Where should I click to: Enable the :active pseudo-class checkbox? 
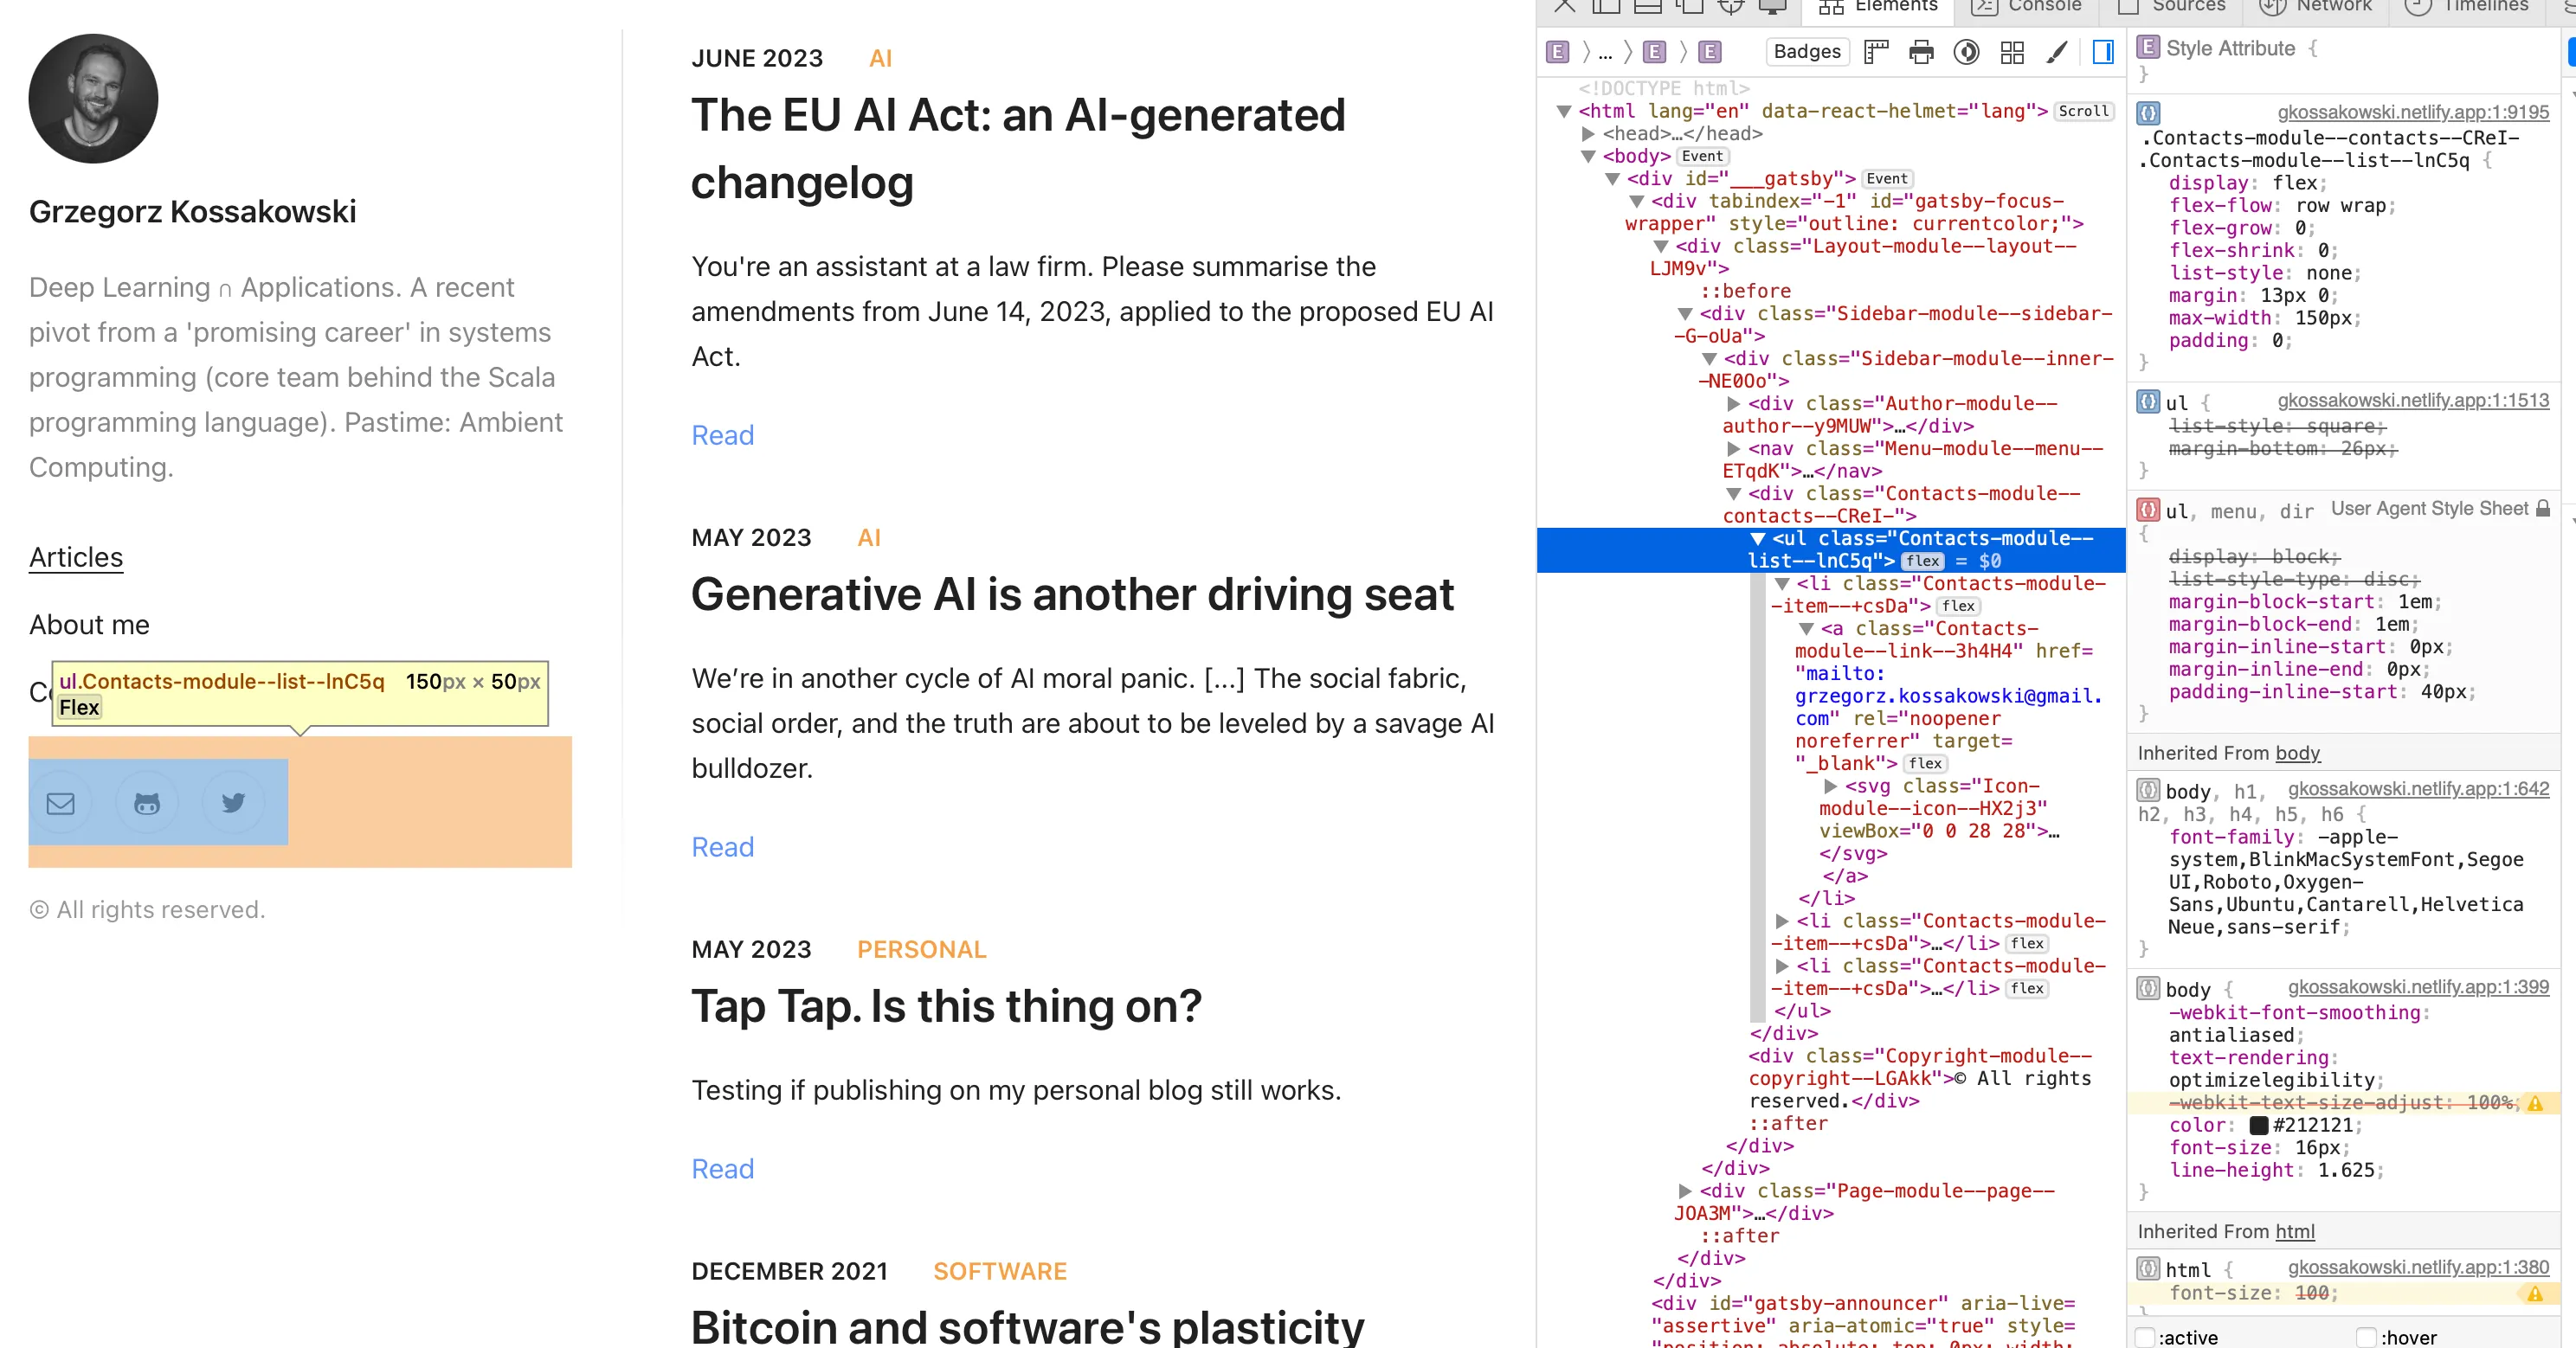(x=2144, y=1337)
